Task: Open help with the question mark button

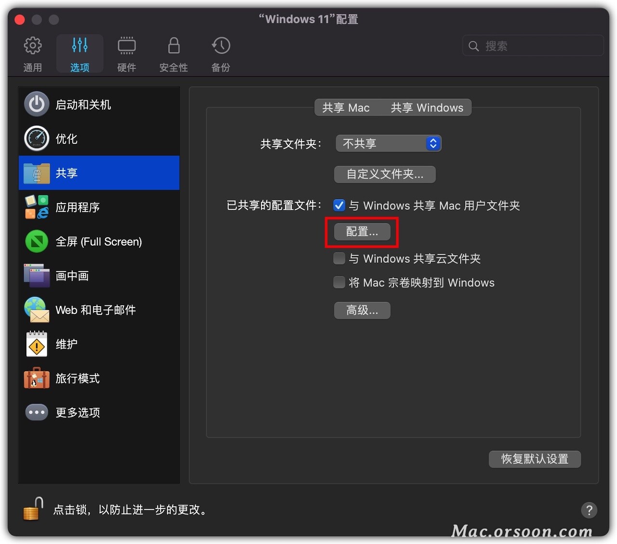Action: pyautogui.click(x=589, y=510)
